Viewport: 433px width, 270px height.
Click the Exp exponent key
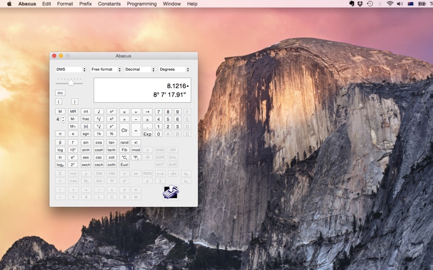(147, 134)
